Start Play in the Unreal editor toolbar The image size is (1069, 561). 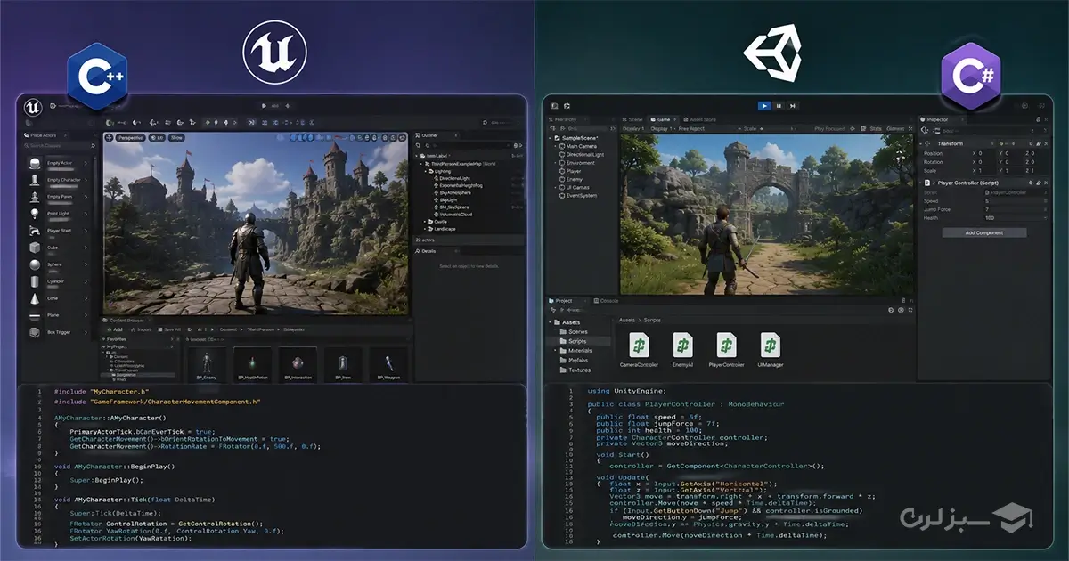[264, 105]
